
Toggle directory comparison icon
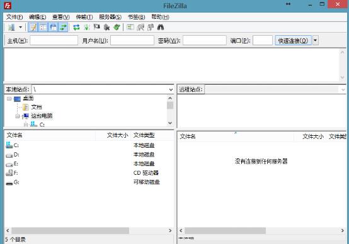140,27
